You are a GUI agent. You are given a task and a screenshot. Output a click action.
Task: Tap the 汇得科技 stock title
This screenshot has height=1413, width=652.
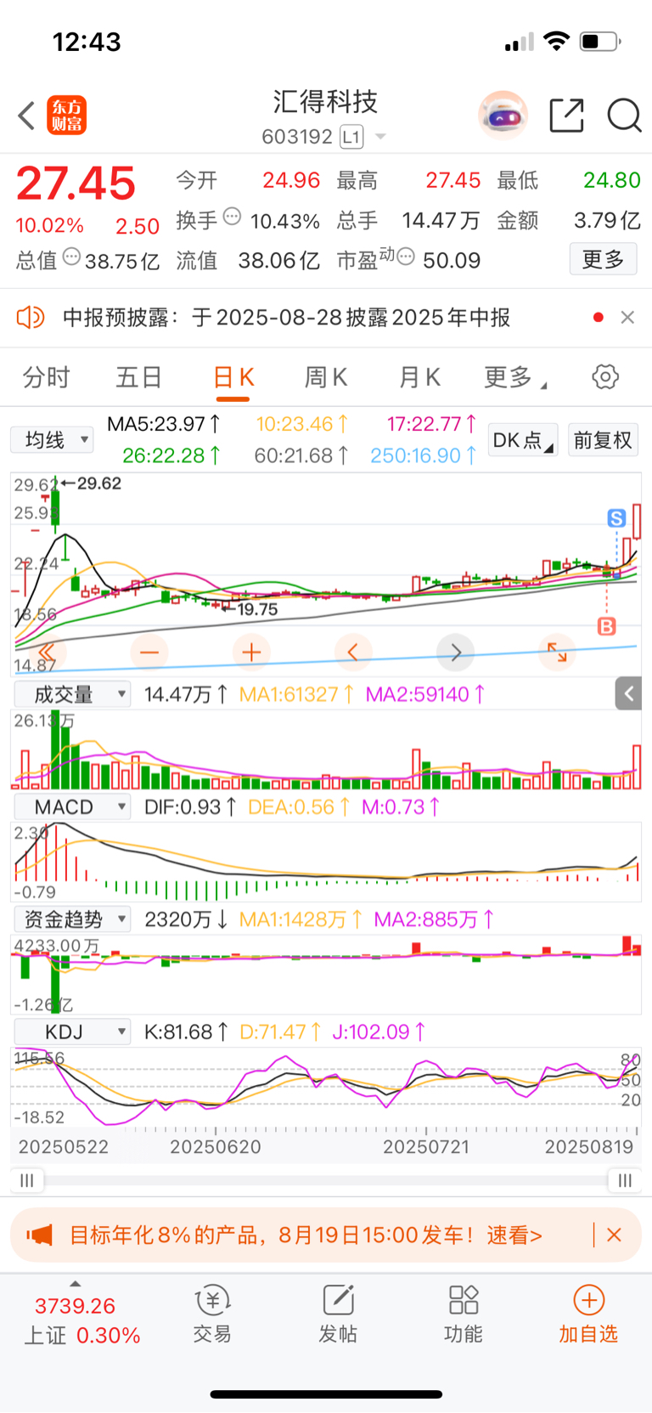click(325, 102)
